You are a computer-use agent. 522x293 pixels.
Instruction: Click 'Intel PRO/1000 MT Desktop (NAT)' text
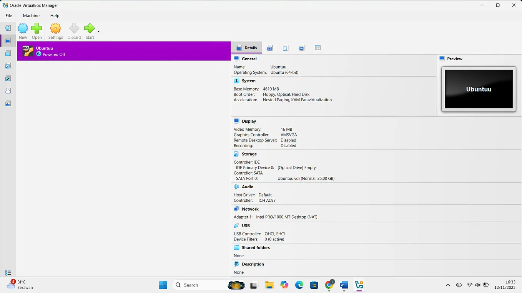click(x=287, y=217)
